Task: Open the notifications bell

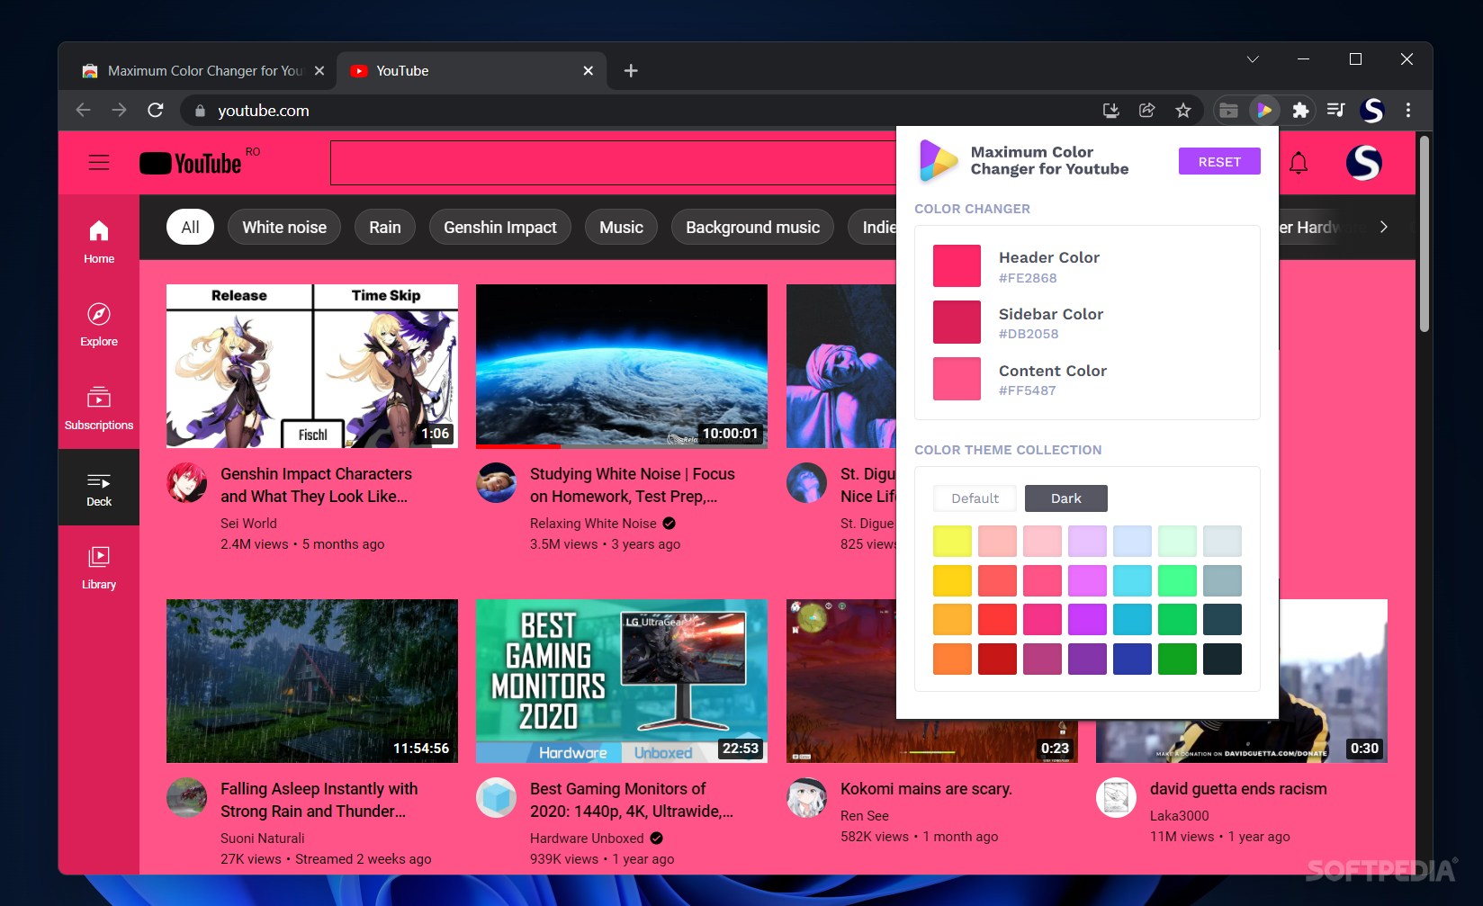Action: click(x=1299, y=163)
